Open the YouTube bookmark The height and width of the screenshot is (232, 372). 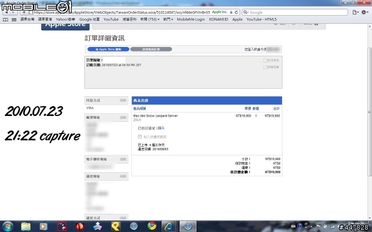[111, 19]
